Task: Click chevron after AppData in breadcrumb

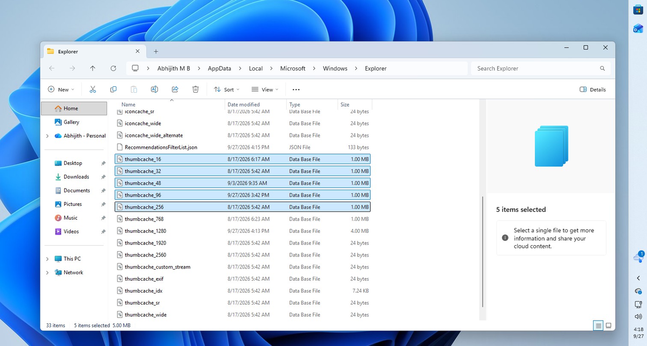Action: (x=240, y=68)
